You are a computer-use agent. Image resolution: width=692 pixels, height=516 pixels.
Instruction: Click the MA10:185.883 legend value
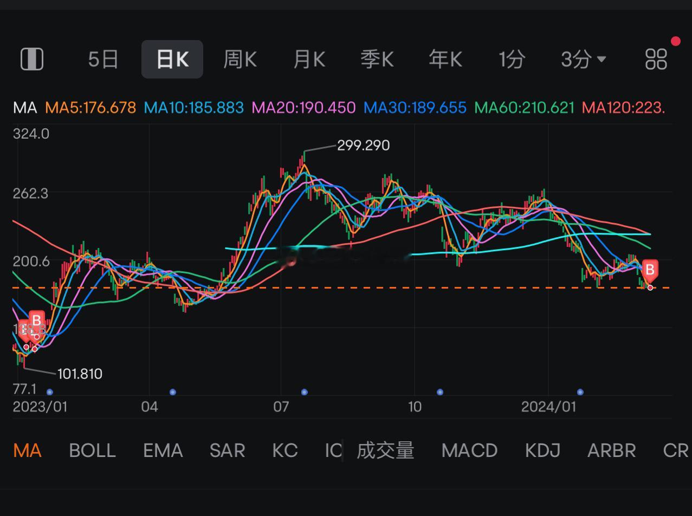[194, 107]
